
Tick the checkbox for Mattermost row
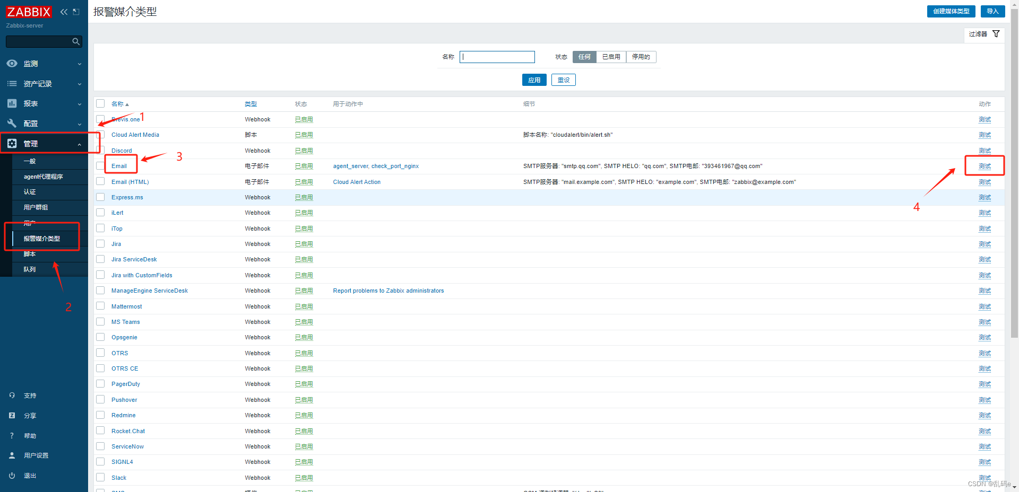coord(100,306)
